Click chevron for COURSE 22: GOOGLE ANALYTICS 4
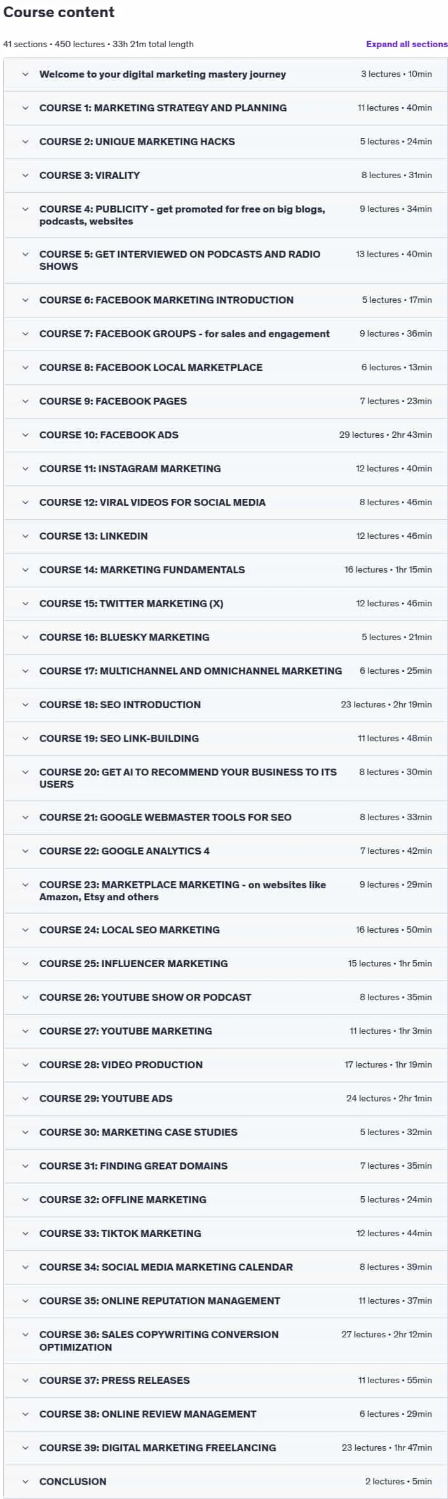 point(25,851)
